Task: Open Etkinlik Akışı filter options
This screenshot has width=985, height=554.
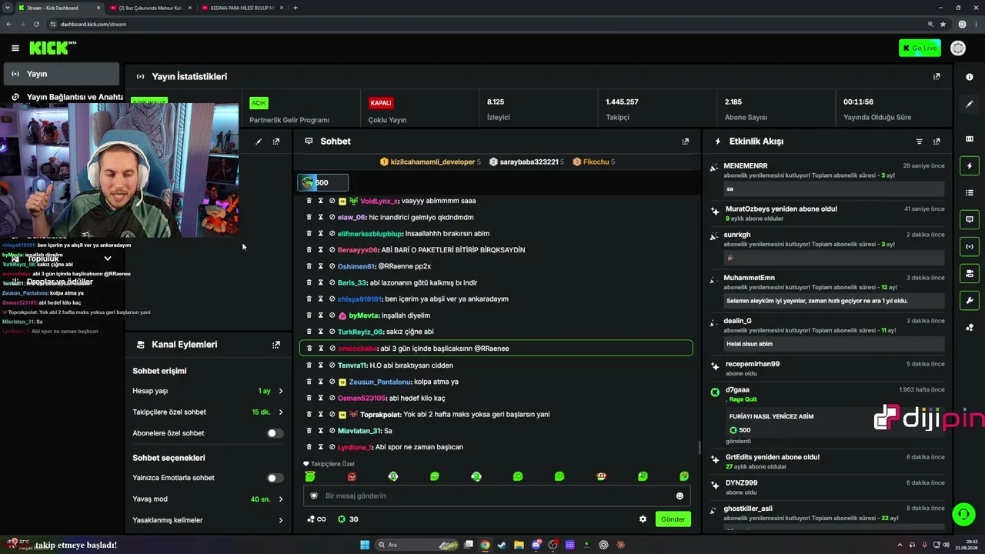Action: (919, 142)
